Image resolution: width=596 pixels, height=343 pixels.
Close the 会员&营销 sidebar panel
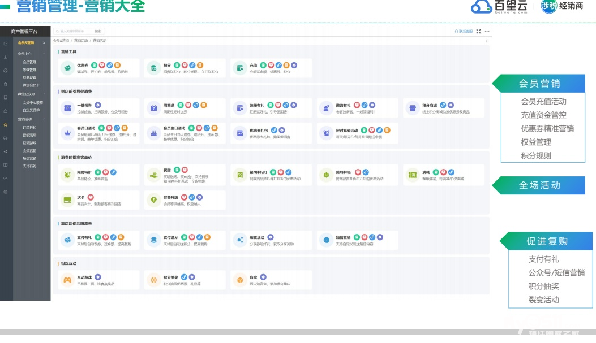pyautogui.click(x=44, y=43)
